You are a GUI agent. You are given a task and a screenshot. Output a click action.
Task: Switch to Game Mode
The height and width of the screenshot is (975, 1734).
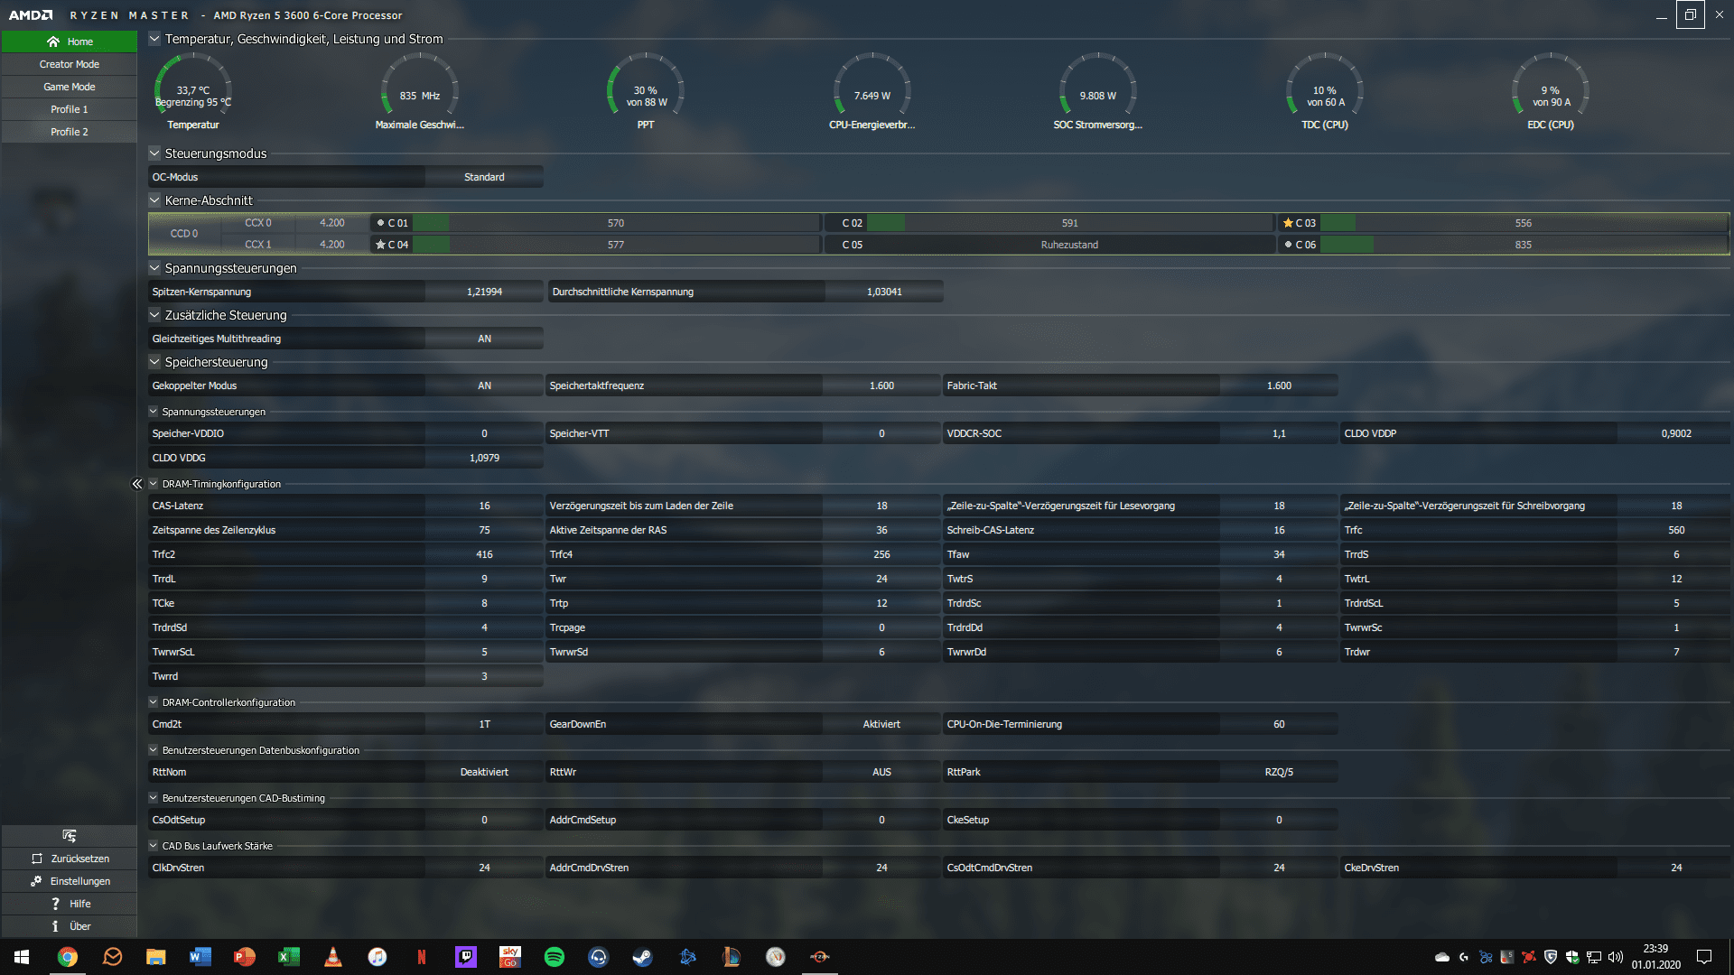(70, 87)
